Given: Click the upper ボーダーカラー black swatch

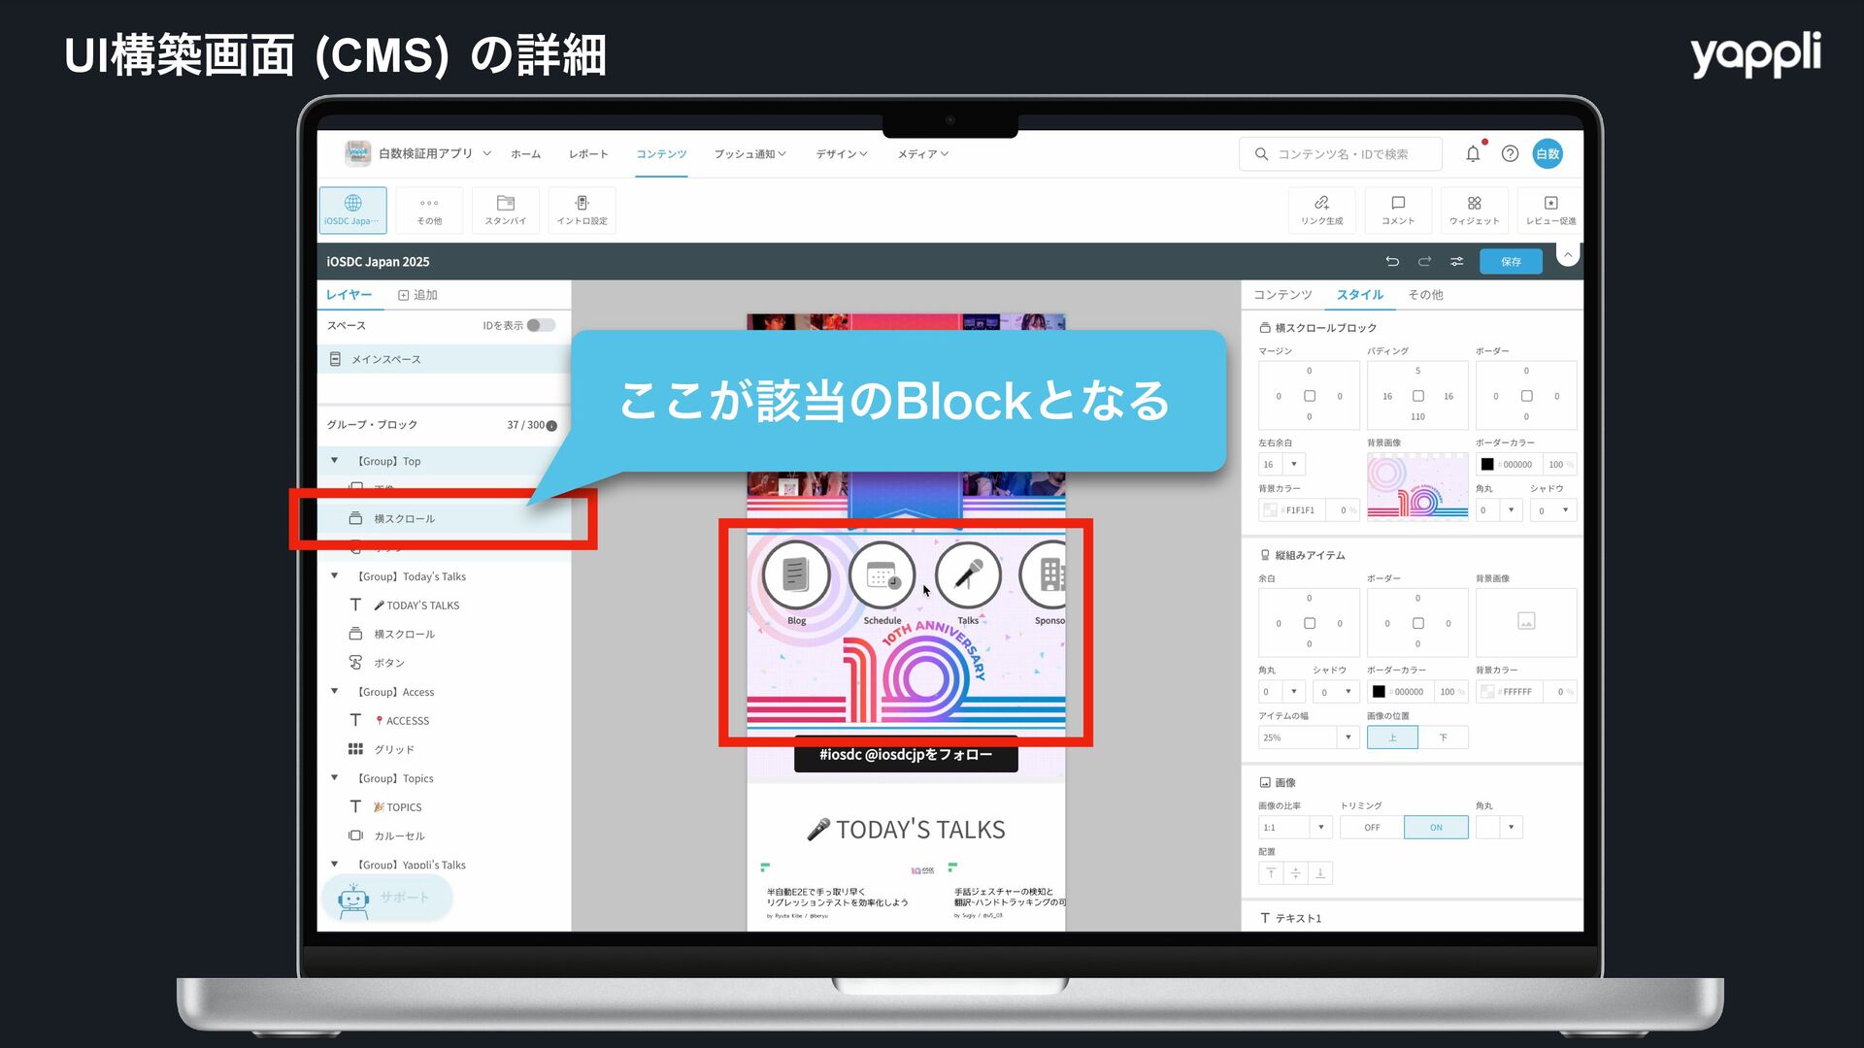Looking at the screenshot, I should pos(1487,465).
